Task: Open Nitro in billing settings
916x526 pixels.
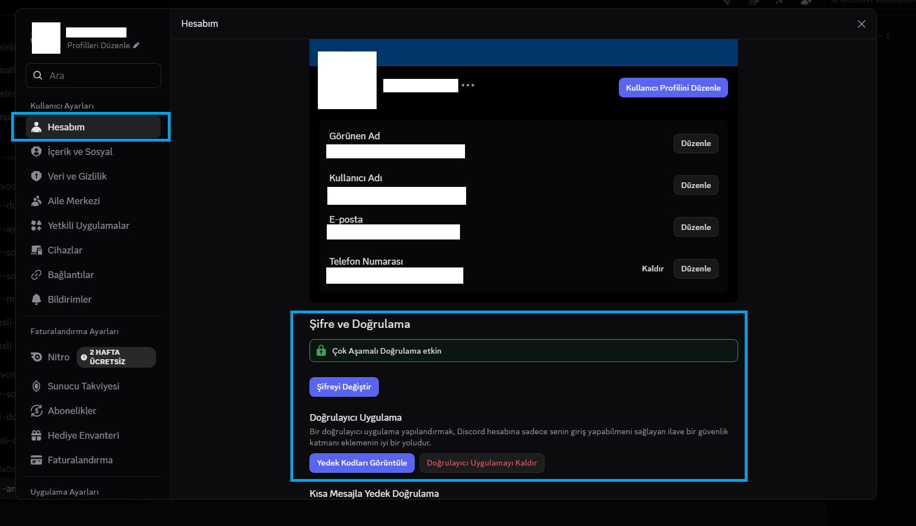Action: pos(93,357)
